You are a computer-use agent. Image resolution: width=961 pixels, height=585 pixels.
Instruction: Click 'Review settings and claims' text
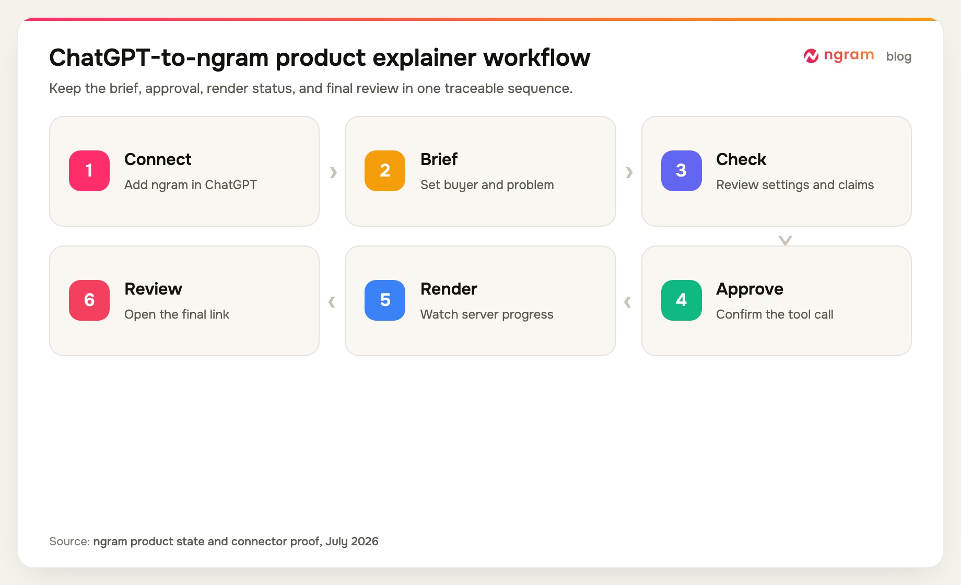(x=795, y=185)
